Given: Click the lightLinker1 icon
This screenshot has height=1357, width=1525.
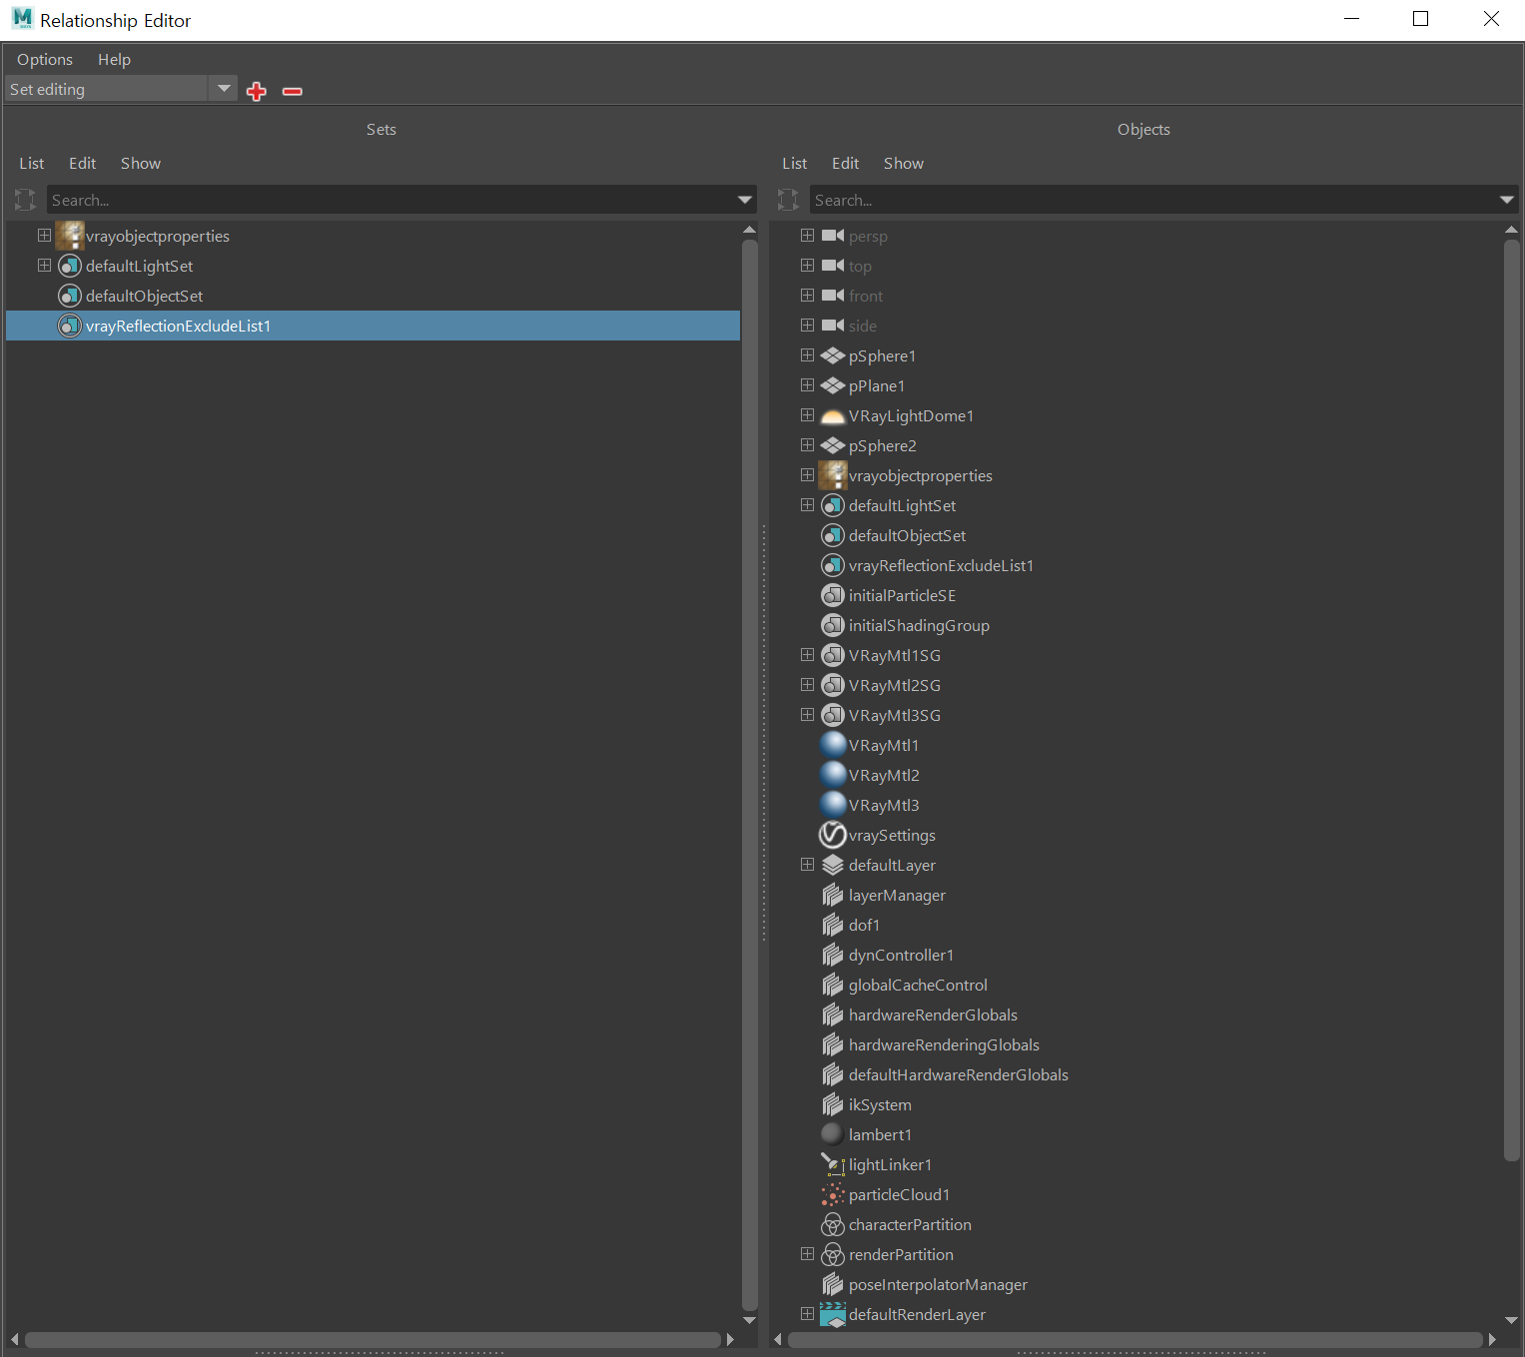Looking at the screenshot, I should pos(833,1164).
